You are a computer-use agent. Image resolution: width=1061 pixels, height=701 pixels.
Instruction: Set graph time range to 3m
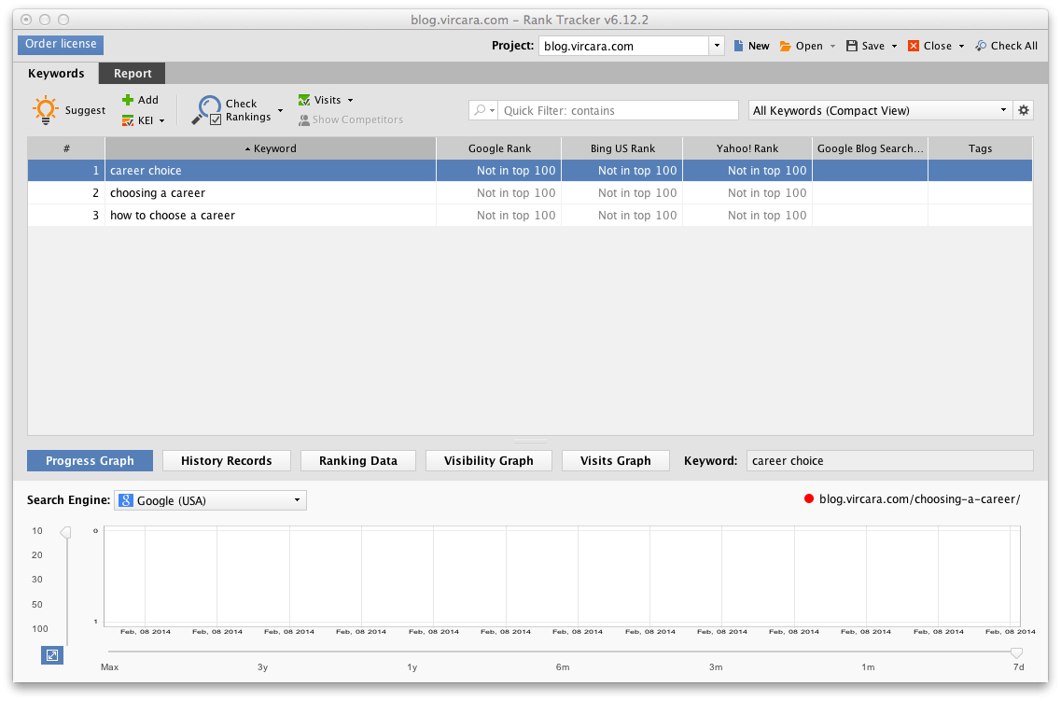click(x=716, y=667)
